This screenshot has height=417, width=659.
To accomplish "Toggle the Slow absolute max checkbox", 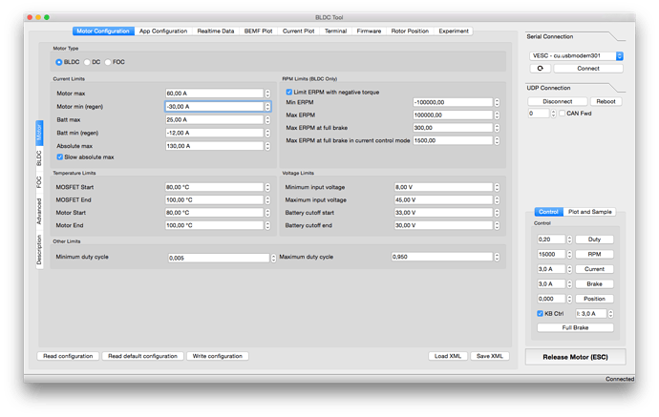I will coord(60,156).
